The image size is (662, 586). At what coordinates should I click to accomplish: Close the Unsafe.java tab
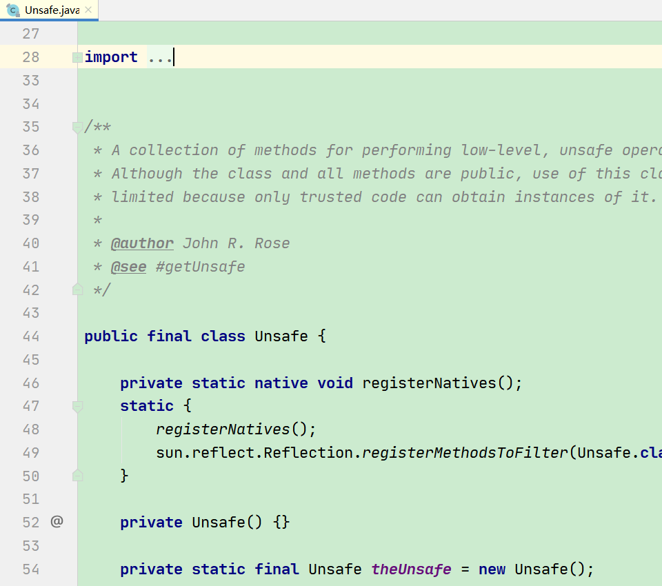(87, 10)
